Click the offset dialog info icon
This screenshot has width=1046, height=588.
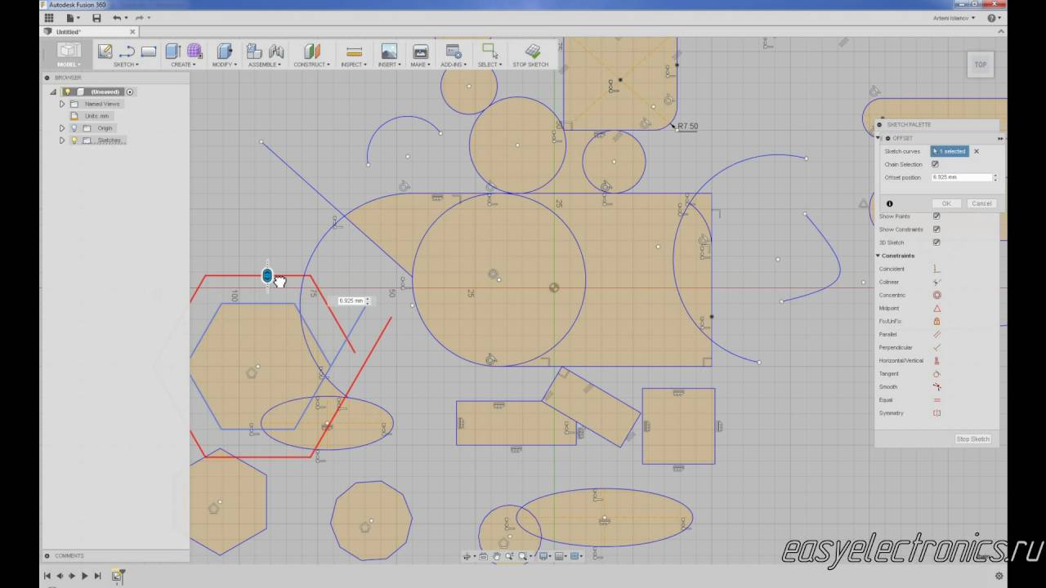(889, 203)
